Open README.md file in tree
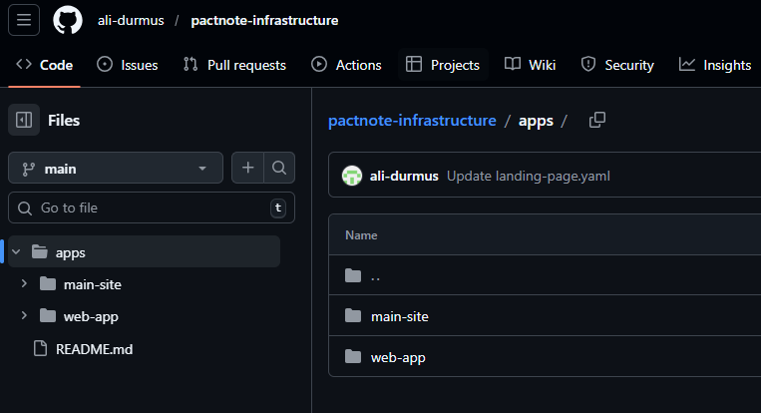 pos(96,348)
